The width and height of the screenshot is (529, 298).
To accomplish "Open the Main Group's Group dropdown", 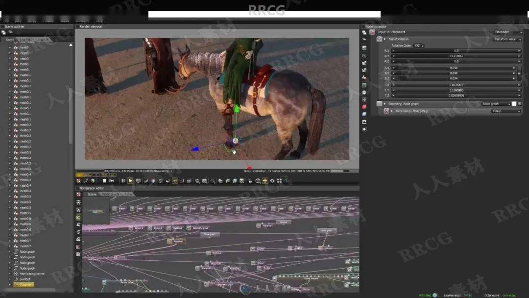I will (x=506, y=111).
